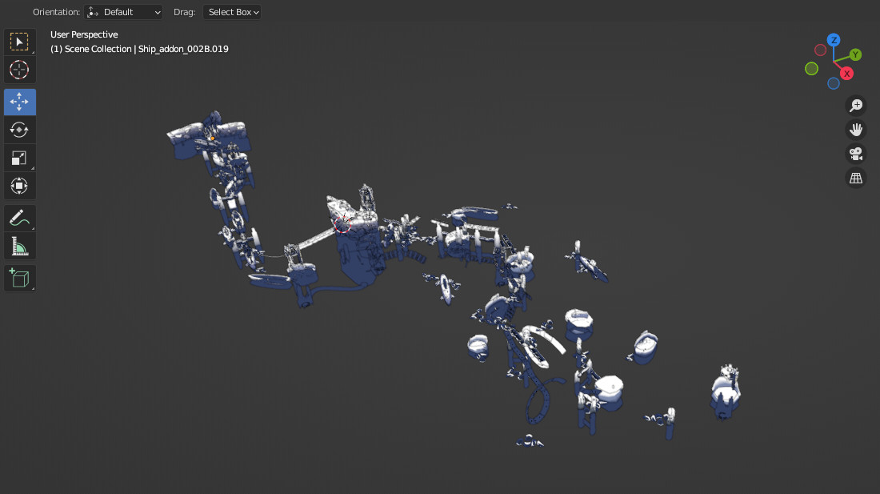Activate the Add Cube tool
The height and width of the screenshot is (494, 880).
pos(19,278)
